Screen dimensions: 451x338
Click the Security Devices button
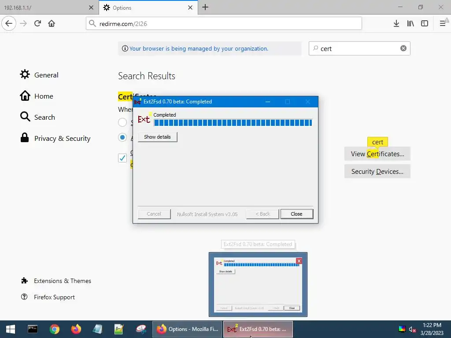[x=377, y=171]
